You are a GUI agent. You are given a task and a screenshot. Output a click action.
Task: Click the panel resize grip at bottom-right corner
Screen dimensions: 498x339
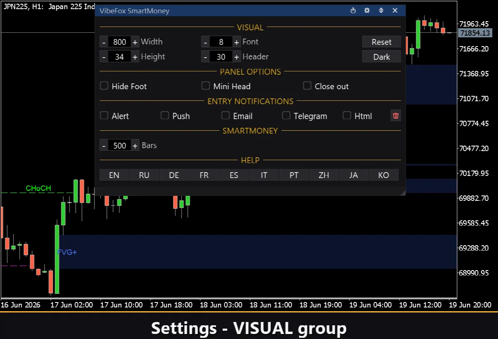point(403,193)
